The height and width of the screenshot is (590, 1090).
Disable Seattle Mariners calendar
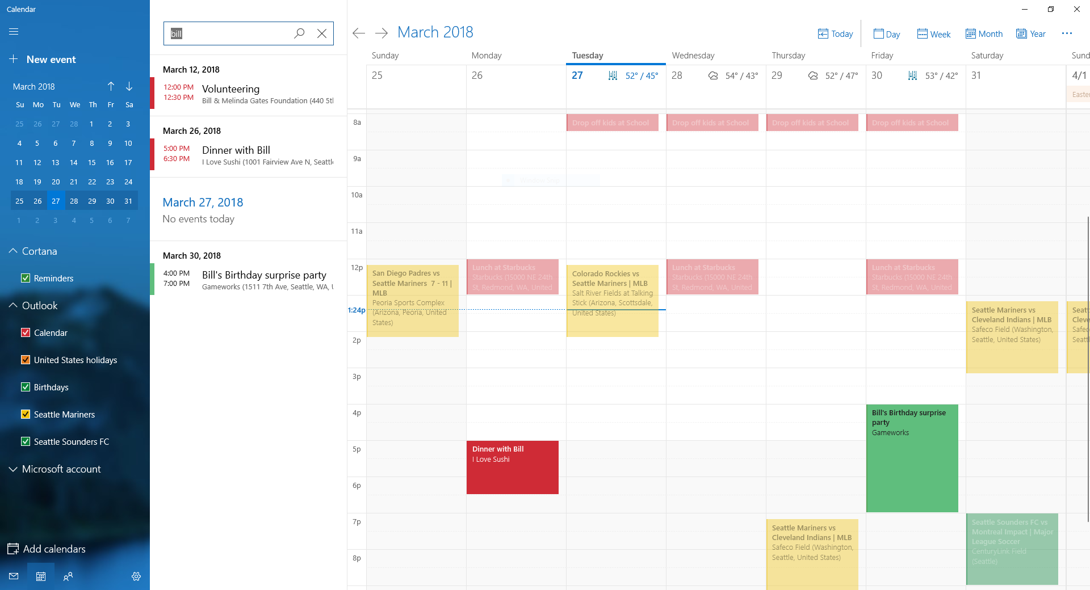26,414
